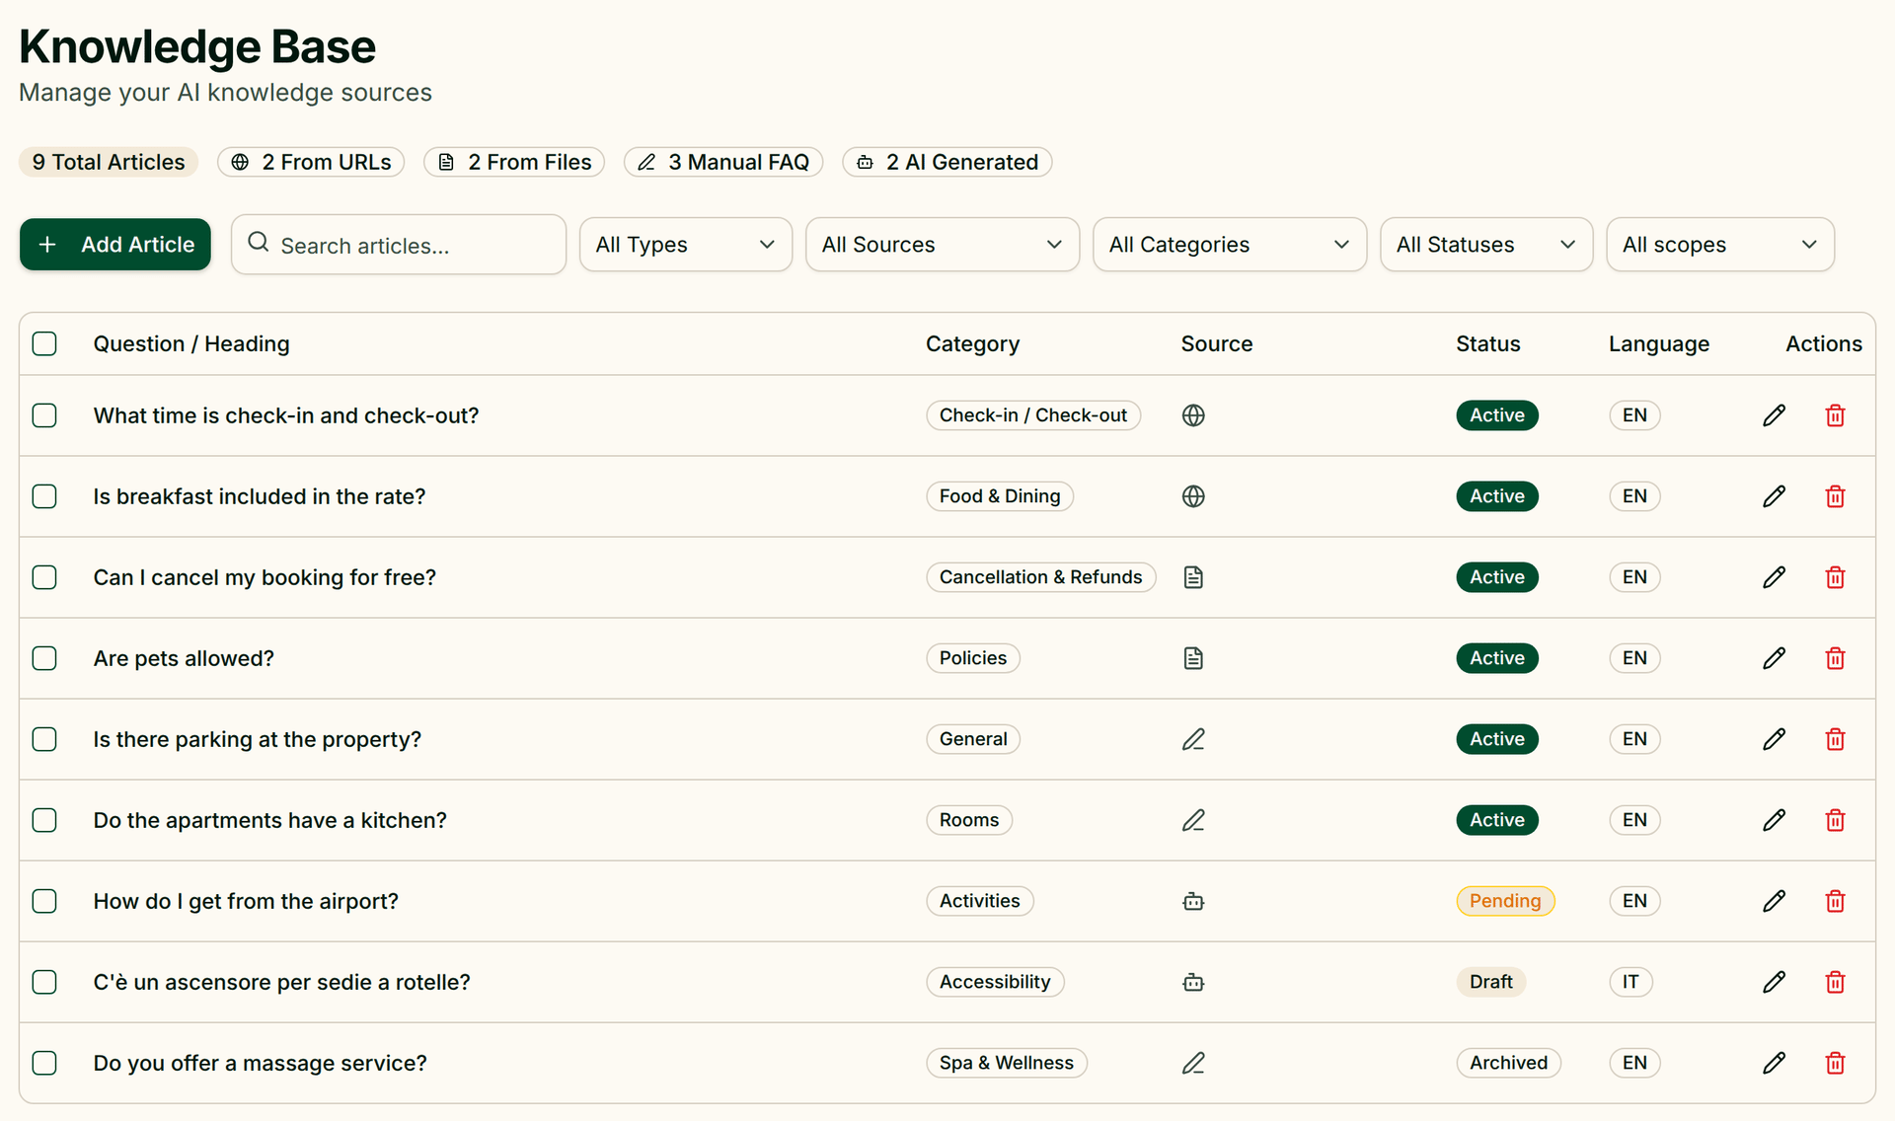This screenshot has width=1895, height=1121.
Task: Delete the massage service article
Action: click(x=1835, y=1063)
